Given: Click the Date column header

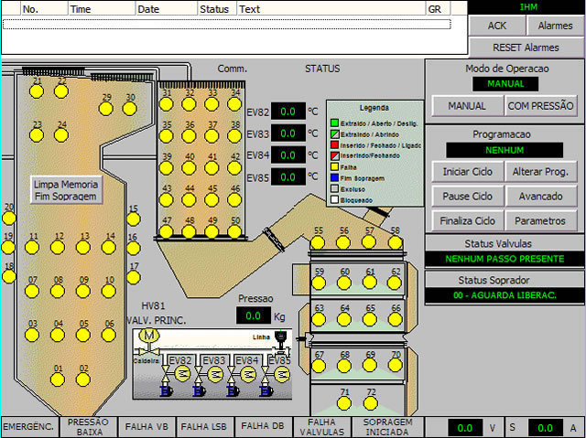Looking at the screenshot, I should pyautogui.click(x=167, y=9).
